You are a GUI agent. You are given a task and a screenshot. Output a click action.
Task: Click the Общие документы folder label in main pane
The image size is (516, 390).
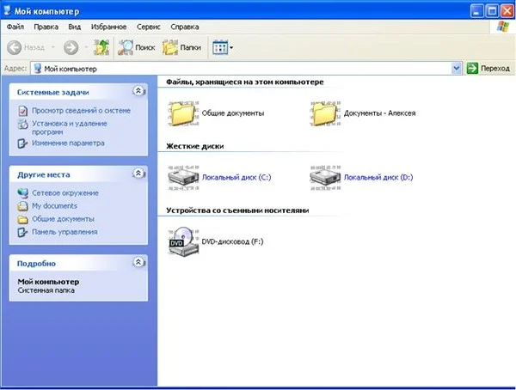coord(233,113)
